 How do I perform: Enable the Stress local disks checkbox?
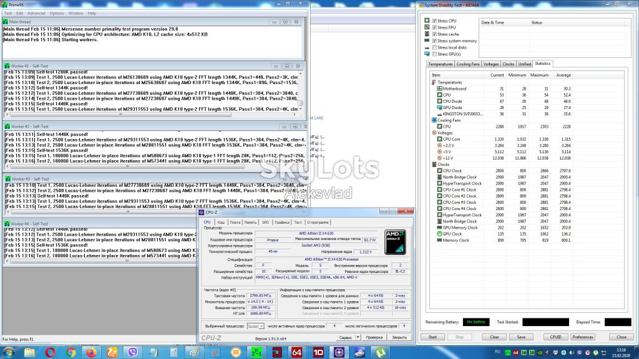(434, 47)
